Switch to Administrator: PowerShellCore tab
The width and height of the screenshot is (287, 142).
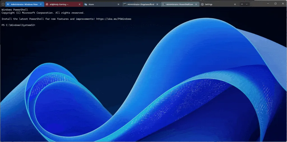click(180, 4)
